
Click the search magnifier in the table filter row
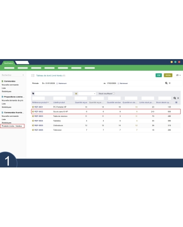175,98
